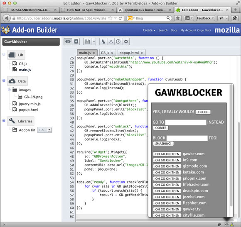Collapse the Data tree section
This screenshot has height=227, width=241.
[x=4, y=81]
